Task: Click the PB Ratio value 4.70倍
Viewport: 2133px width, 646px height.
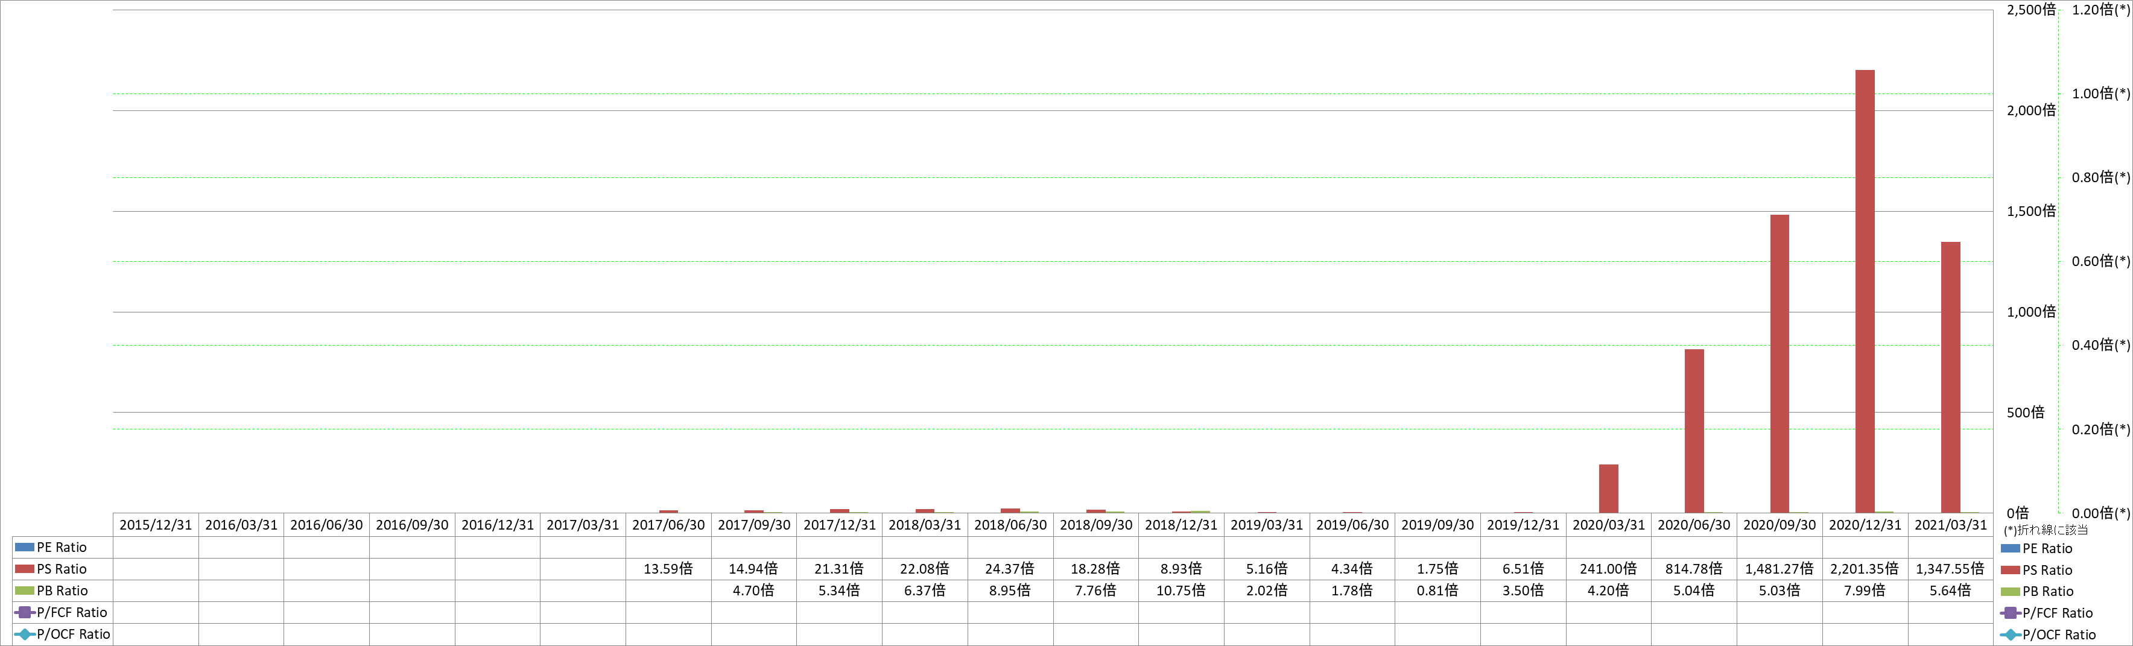Action: 753,591
